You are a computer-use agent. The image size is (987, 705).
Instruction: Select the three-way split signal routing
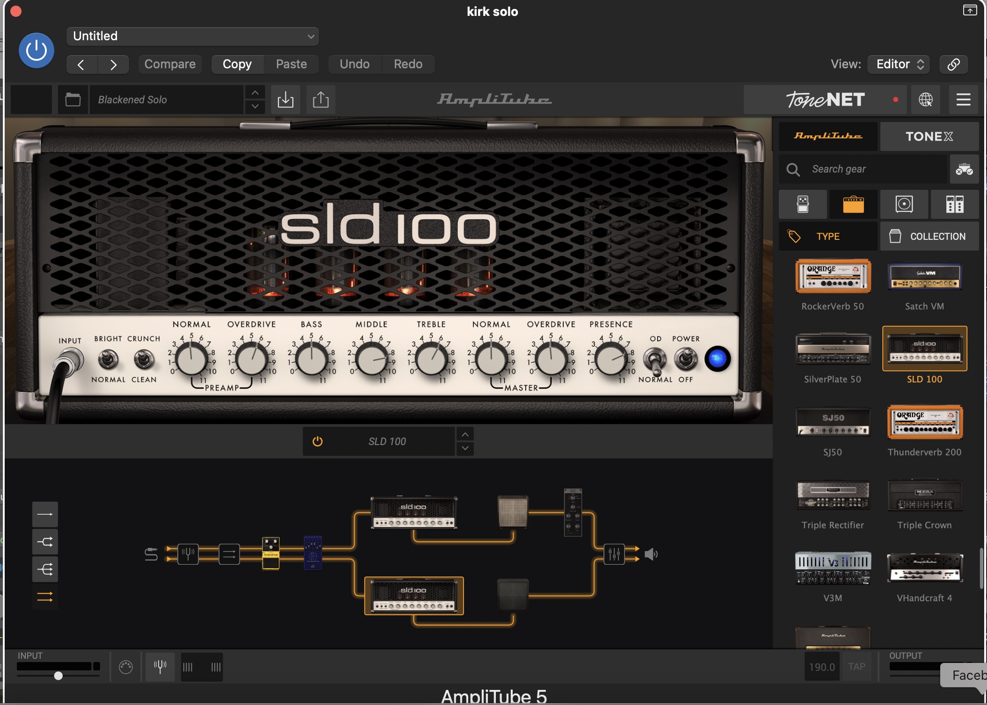(45, 569)
